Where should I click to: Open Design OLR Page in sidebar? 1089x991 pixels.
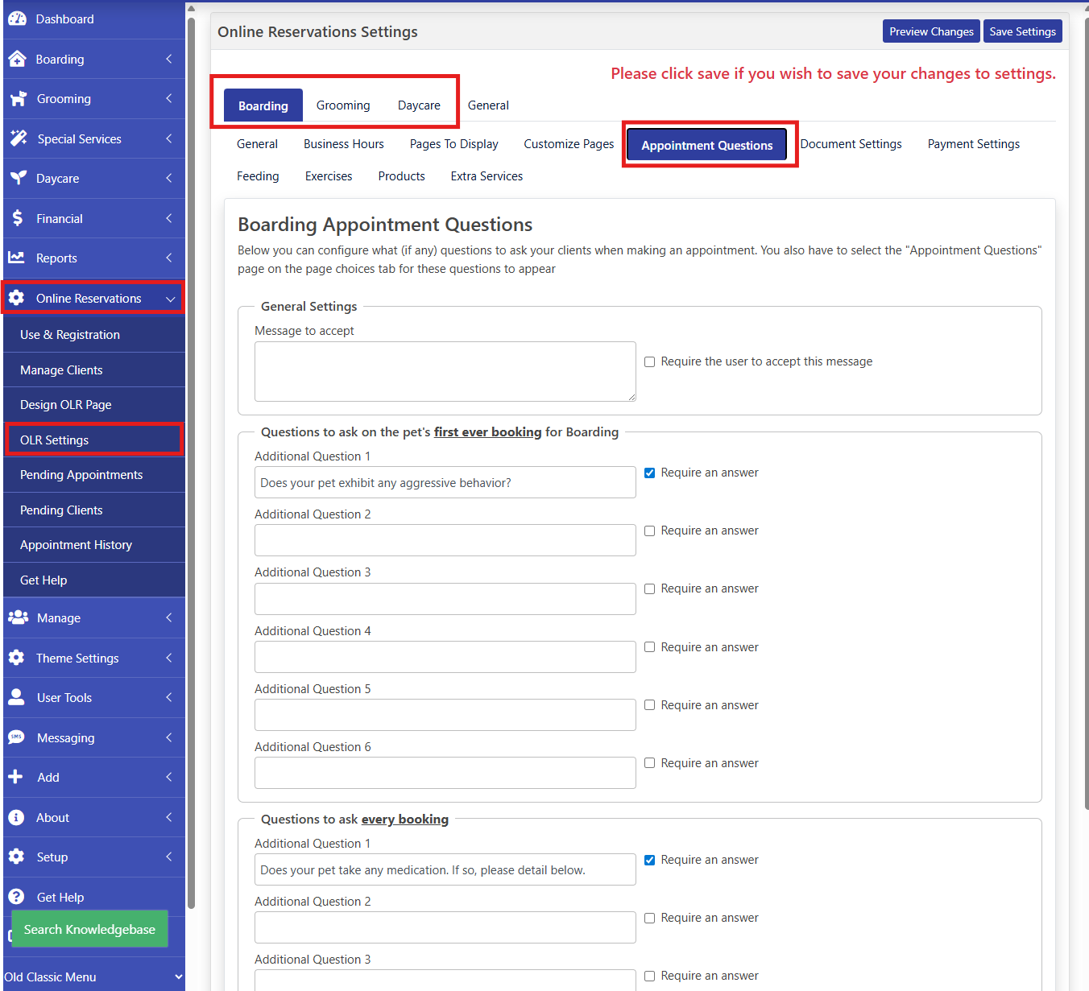click(x=94, y=405)
